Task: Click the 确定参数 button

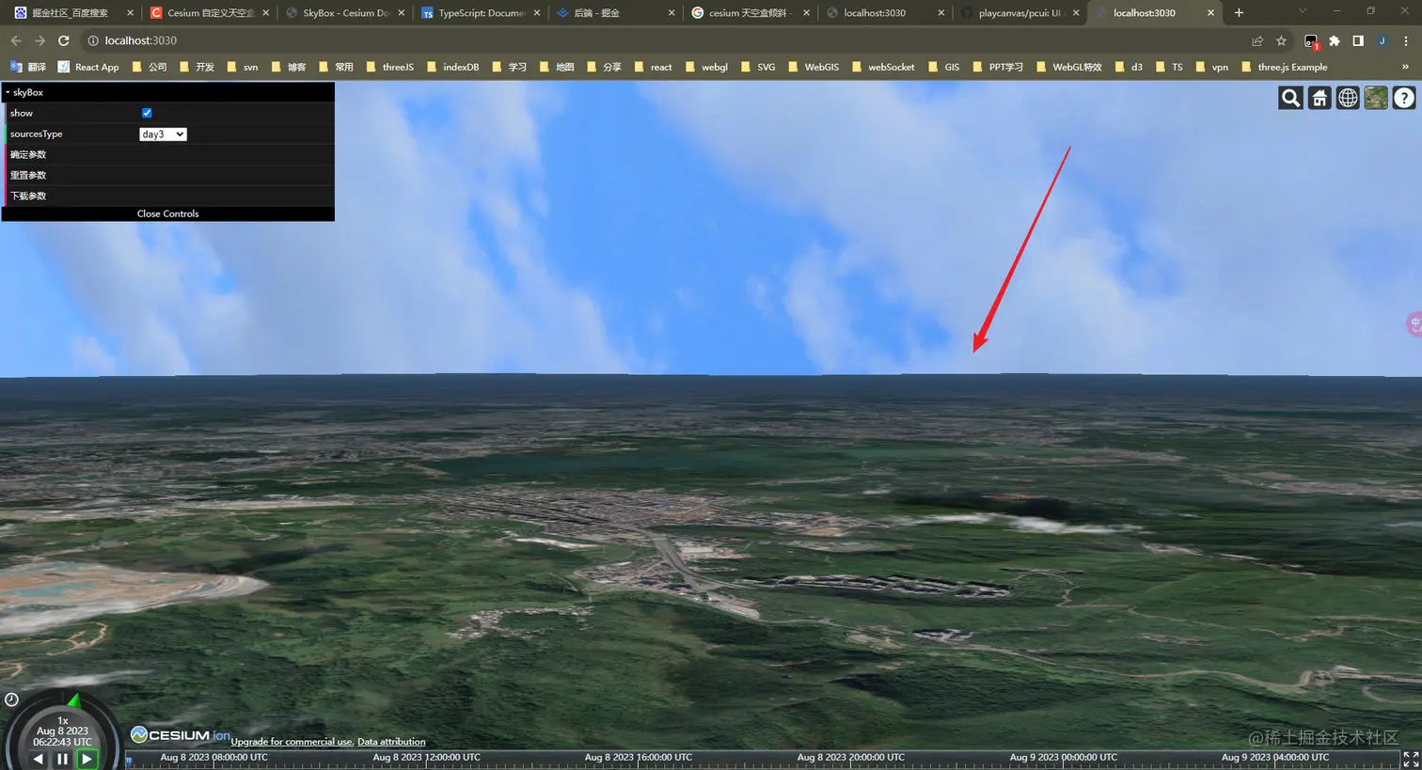Action: click(x=170, y=154)
